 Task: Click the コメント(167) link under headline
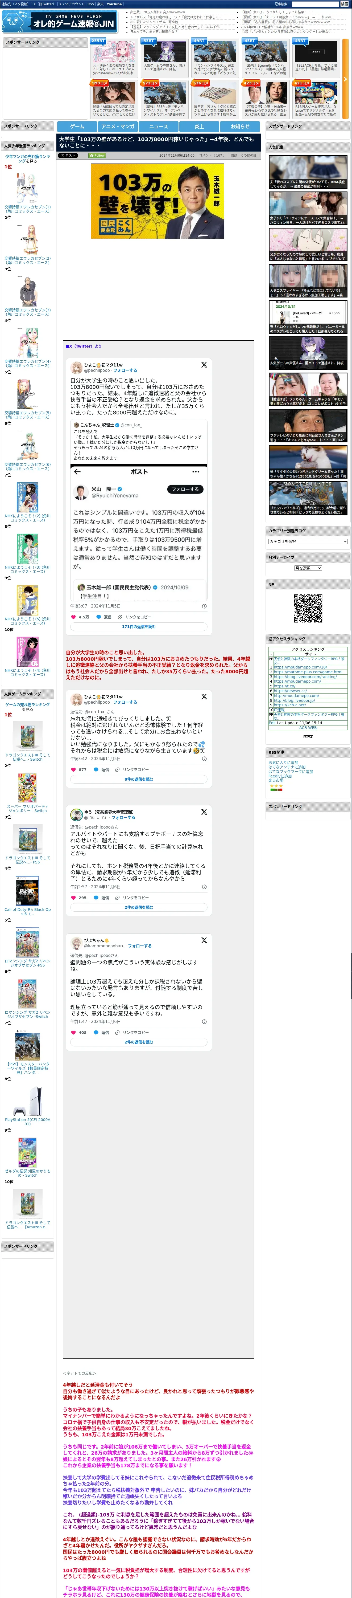click(x=212, y=156)
